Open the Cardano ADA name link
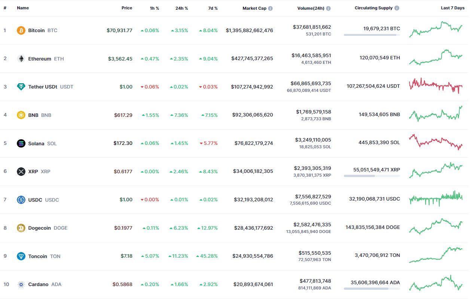Screen dimensions: 473x301 [x=45, y=284]
